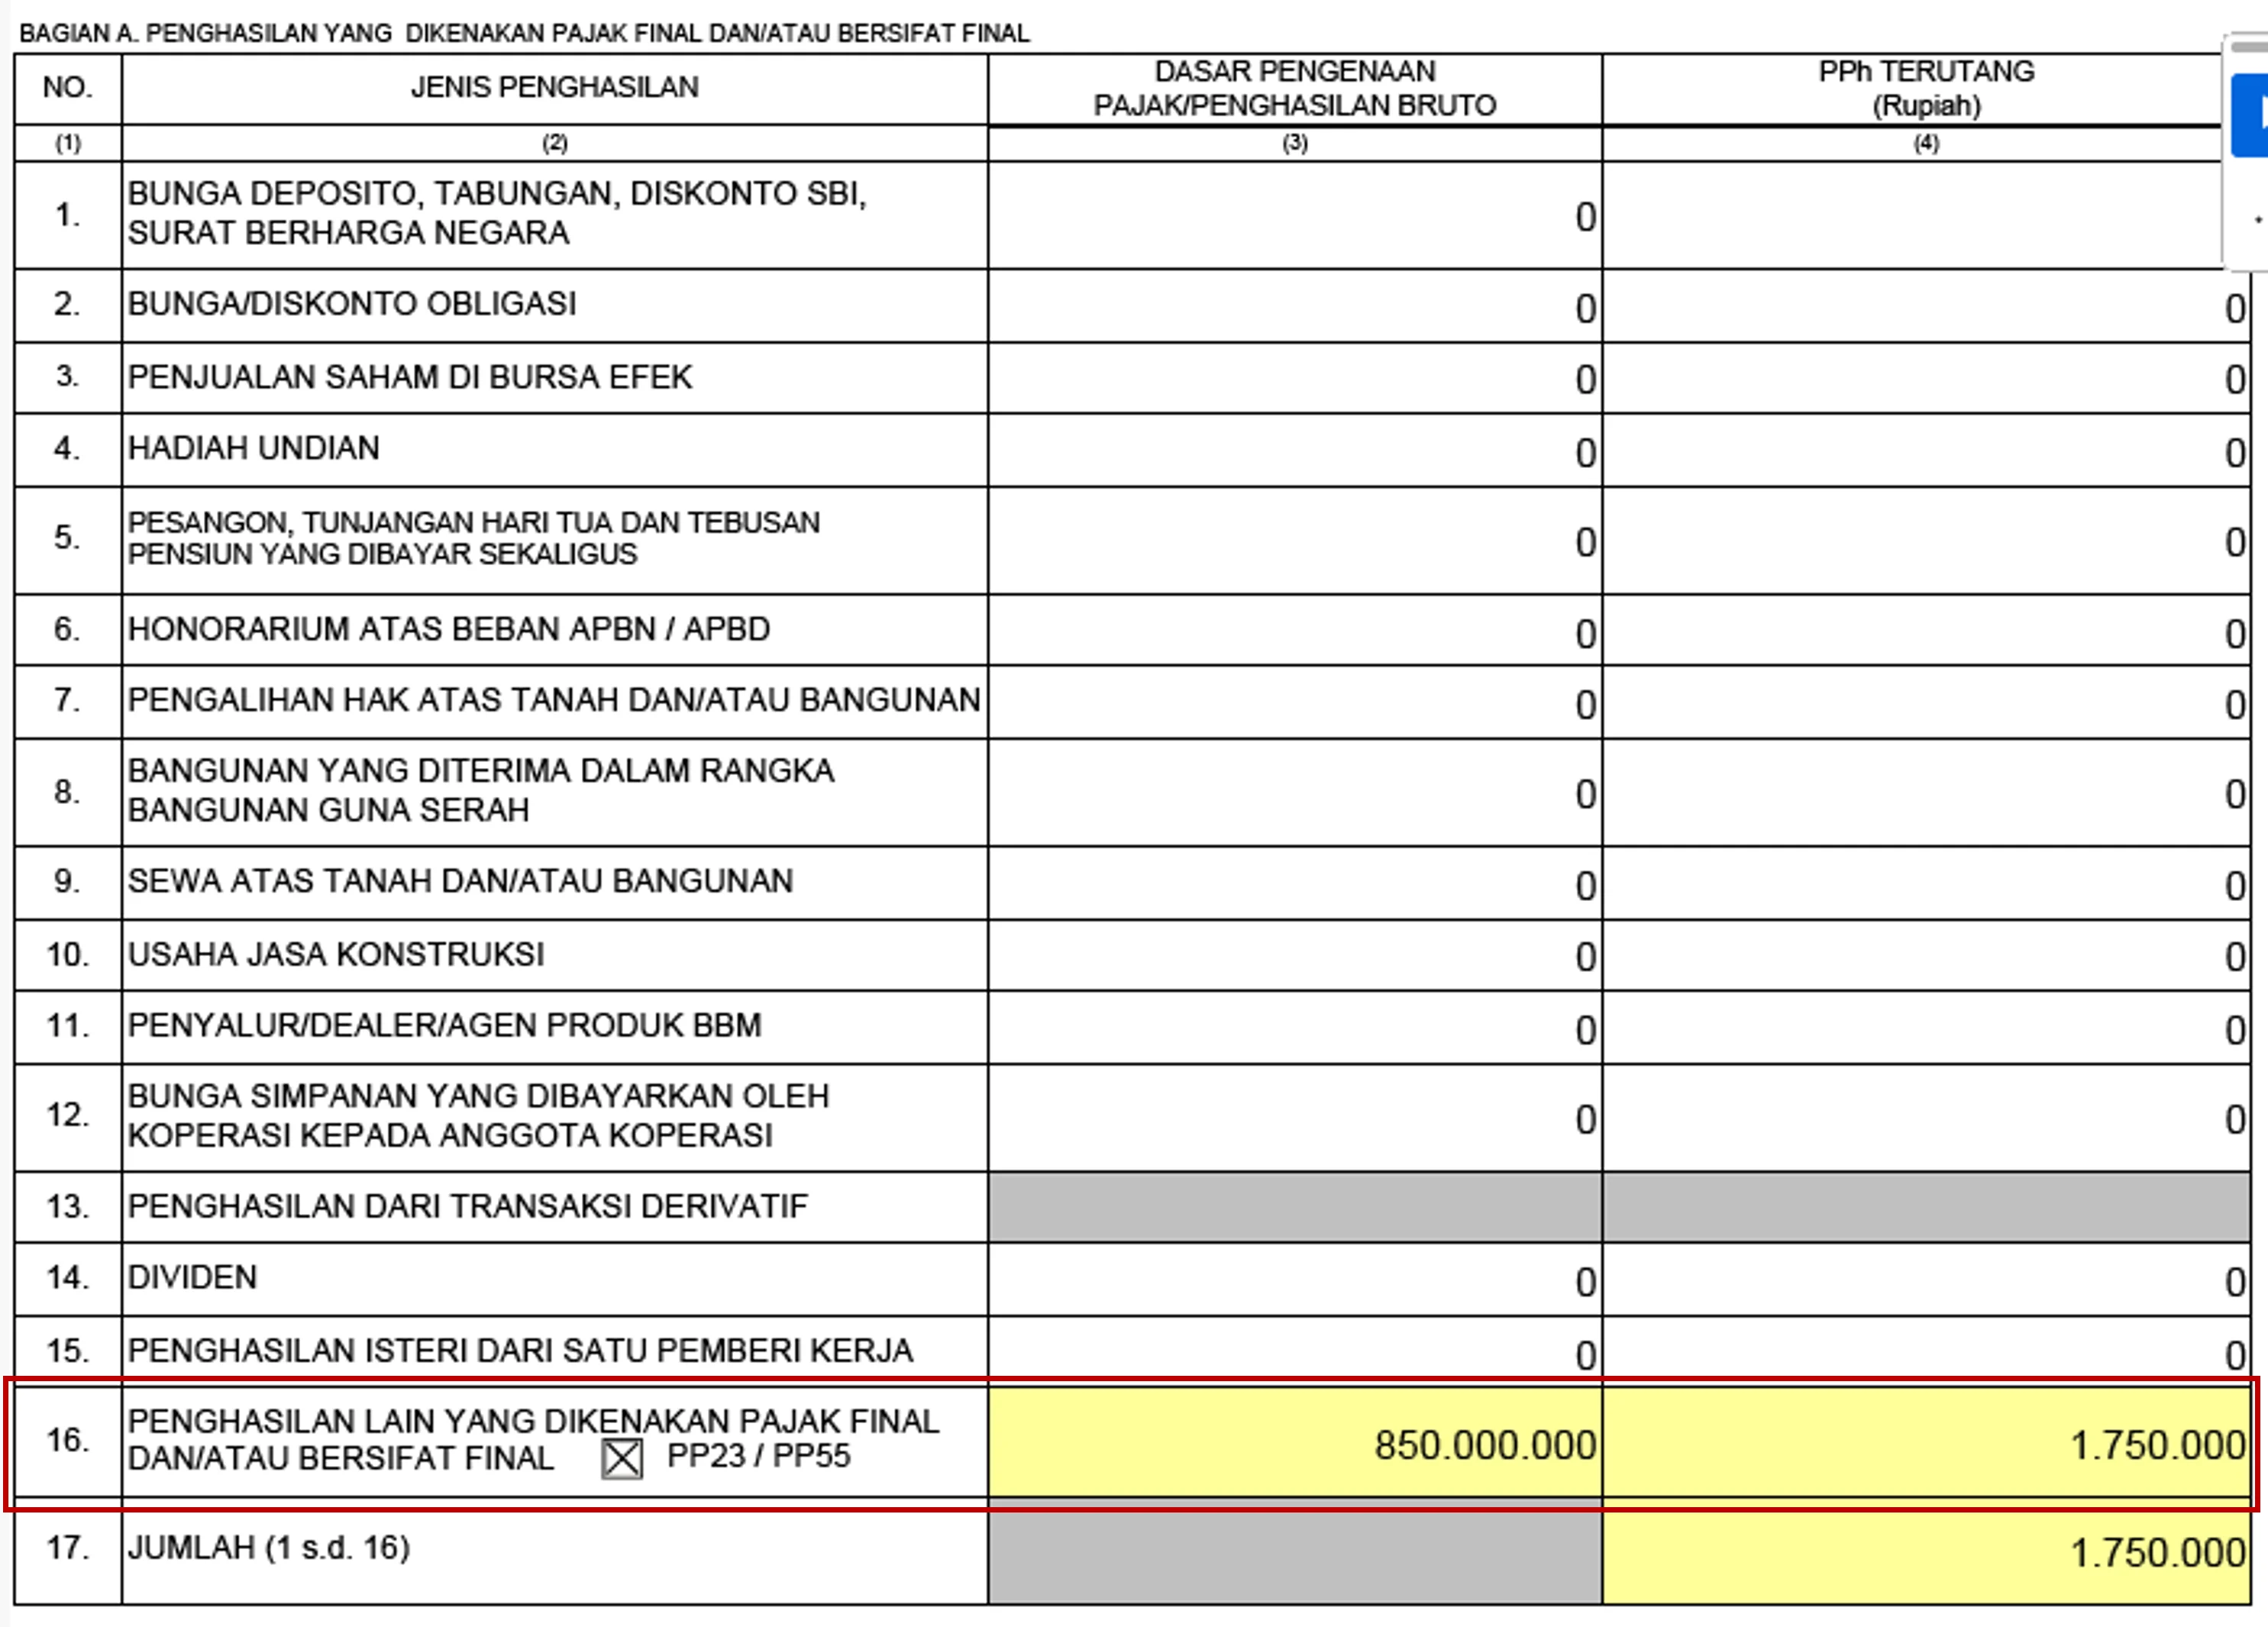
Task: Click PPh terutang field for Hadiah Undian
Action: (1926, 451)
